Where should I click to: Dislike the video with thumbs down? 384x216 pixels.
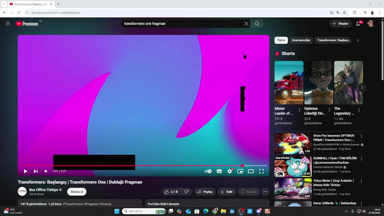pos(186,192)
